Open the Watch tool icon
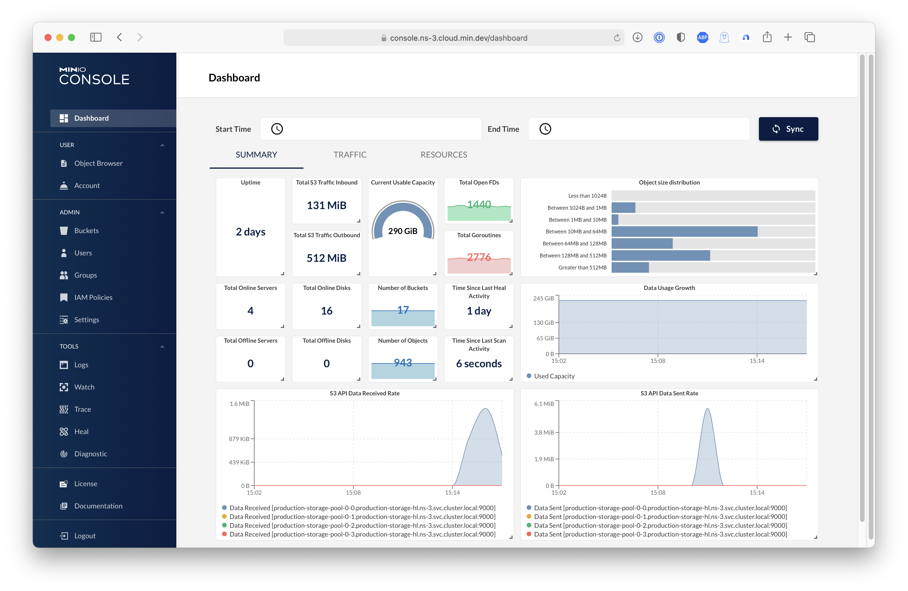This screenshot has height=591, width=908. (x=64, y=387)
